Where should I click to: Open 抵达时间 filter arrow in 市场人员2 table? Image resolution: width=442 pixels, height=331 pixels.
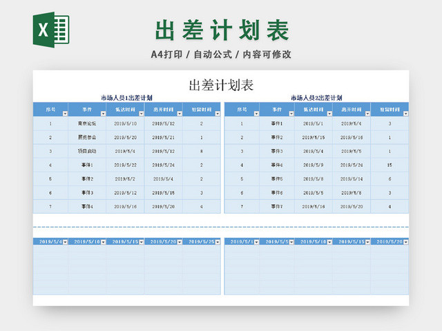coord(329,114)
